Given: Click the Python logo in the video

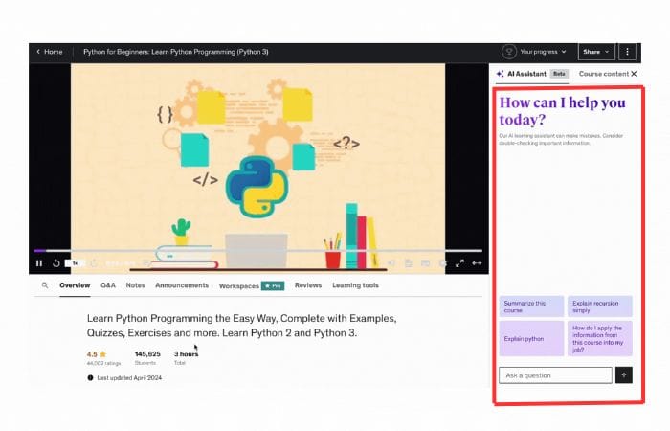Looking at the screenshot, I should 257,187.
